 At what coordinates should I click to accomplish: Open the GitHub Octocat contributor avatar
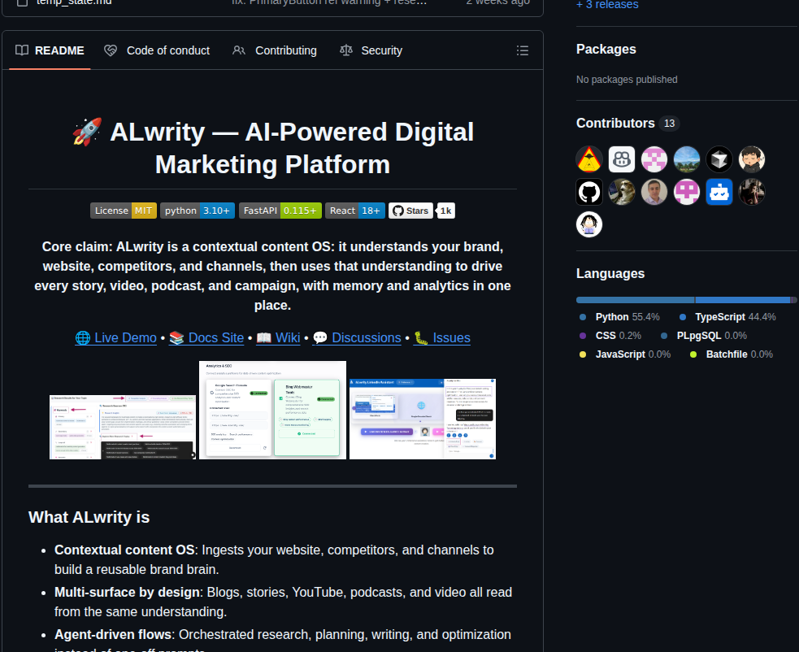coord(589,192)
